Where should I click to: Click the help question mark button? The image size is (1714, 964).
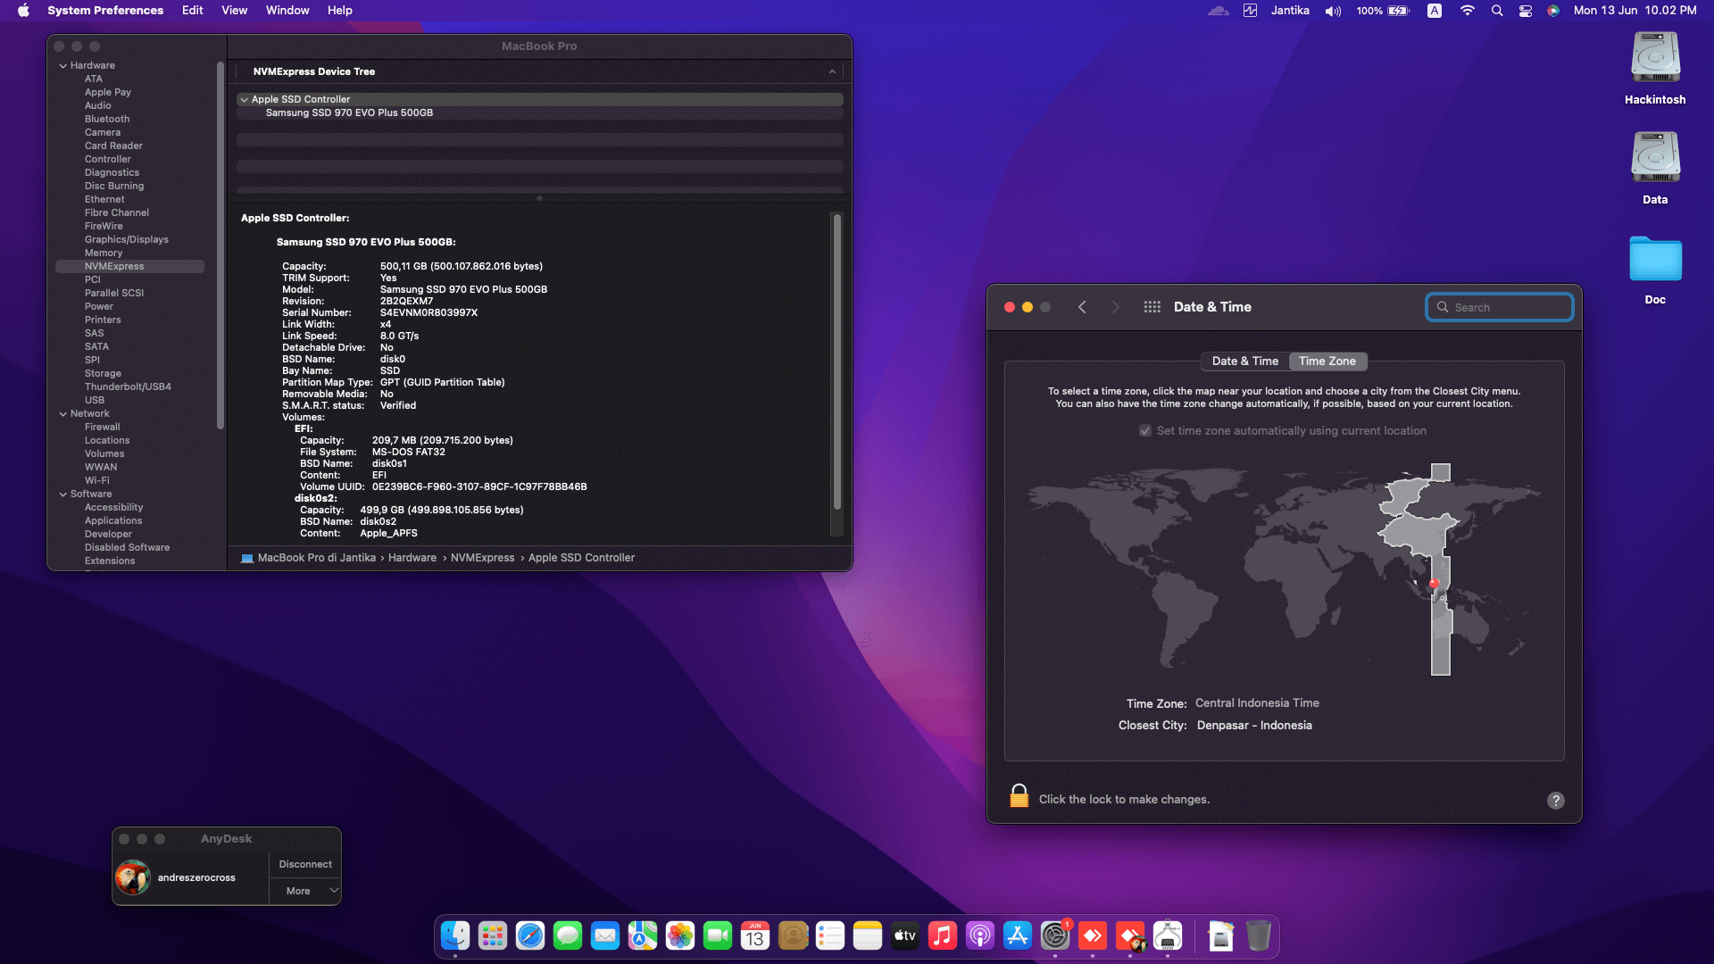1555,801
